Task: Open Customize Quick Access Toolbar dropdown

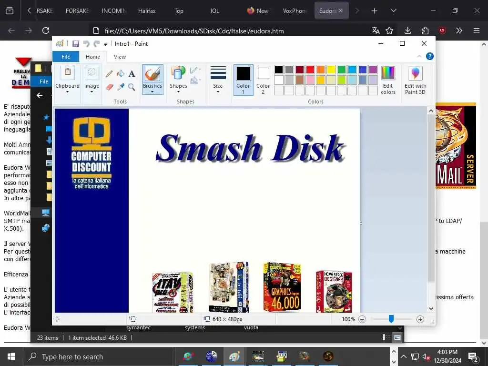Action: click(105, 44)
